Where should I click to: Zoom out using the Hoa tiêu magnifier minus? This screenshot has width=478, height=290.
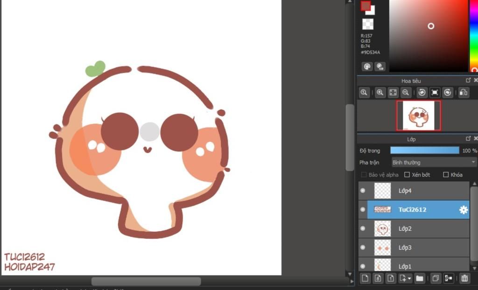click(x=406, y=92)
